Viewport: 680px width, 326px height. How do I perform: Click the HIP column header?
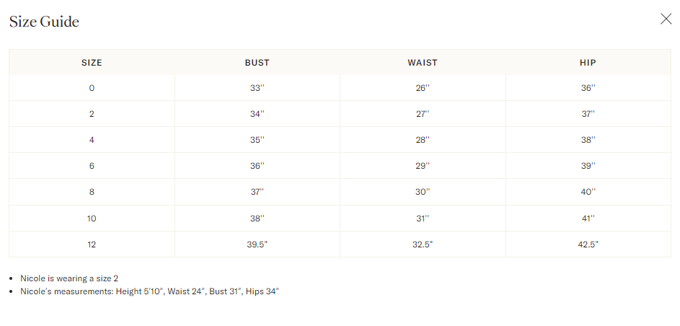[588, 63]
